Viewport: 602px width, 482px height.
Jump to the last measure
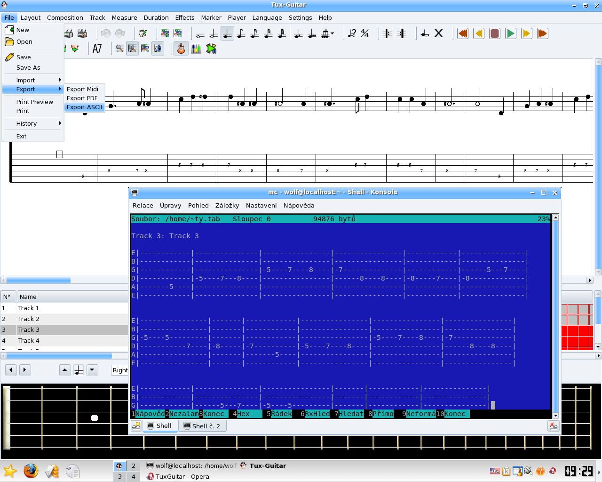pyautogui.click(x=543, y=34)
